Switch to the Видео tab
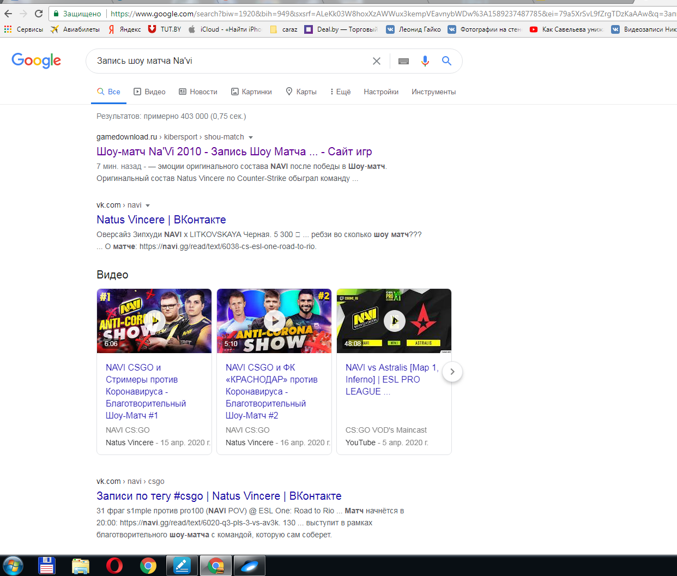677x576 pixels. point(150,92)
